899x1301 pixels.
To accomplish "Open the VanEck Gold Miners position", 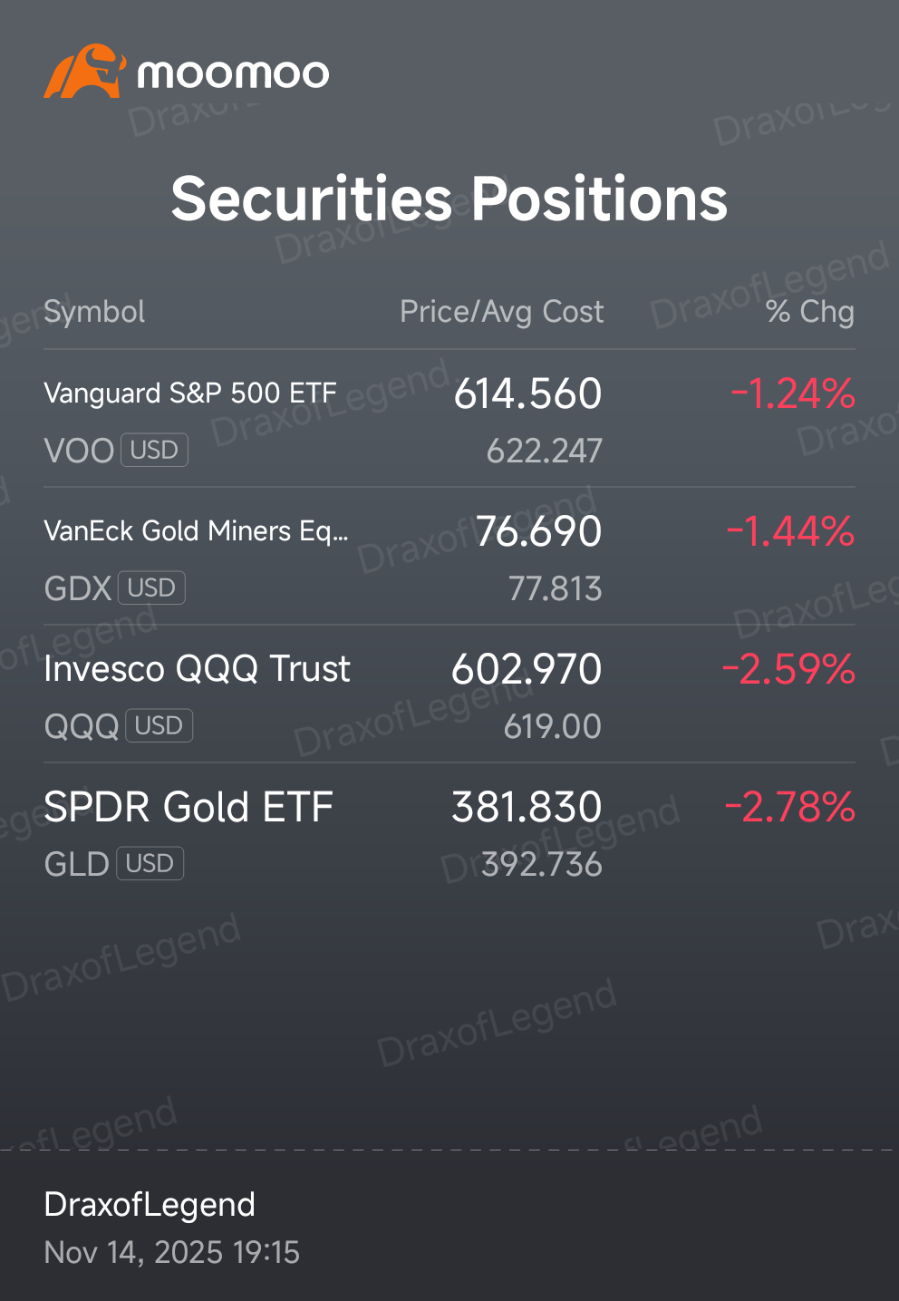I will (449, 557).
